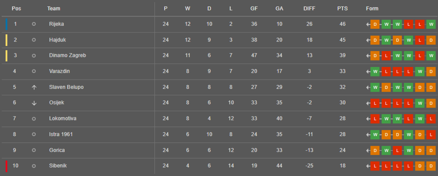
Task: Click Osijek's down arrow movement icon
Action: (34, 103)
